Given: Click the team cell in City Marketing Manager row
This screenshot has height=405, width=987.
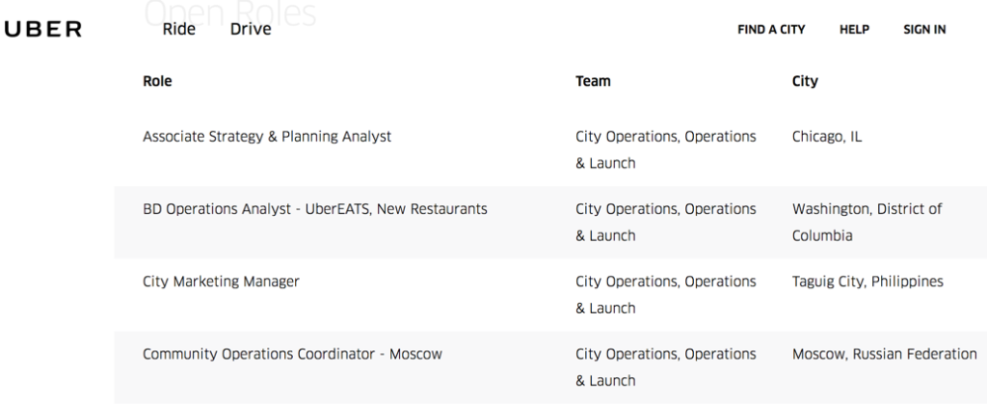Looking at the screenshot, I should click(x=665, y=295).
